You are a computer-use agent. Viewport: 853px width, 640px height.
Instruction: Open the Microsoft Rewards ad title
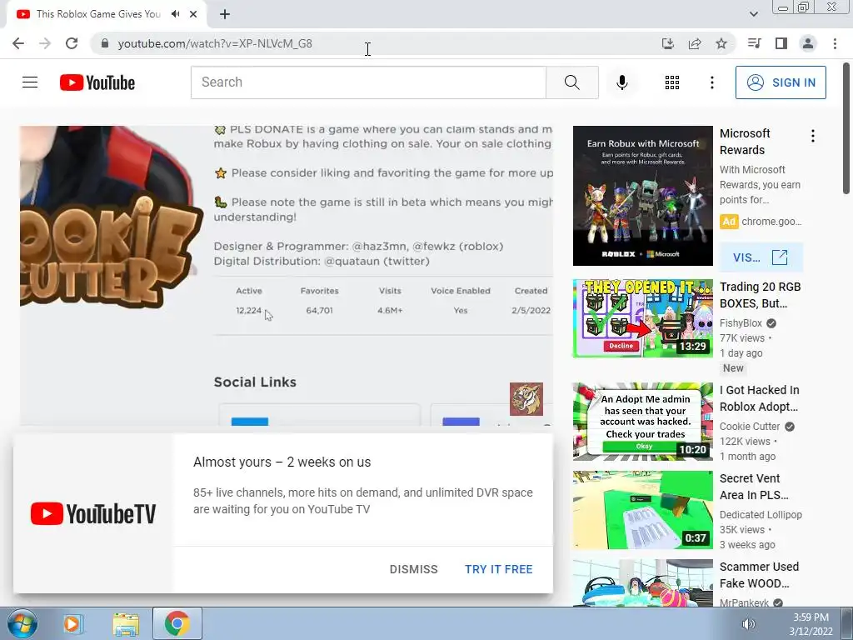[745, 142]
